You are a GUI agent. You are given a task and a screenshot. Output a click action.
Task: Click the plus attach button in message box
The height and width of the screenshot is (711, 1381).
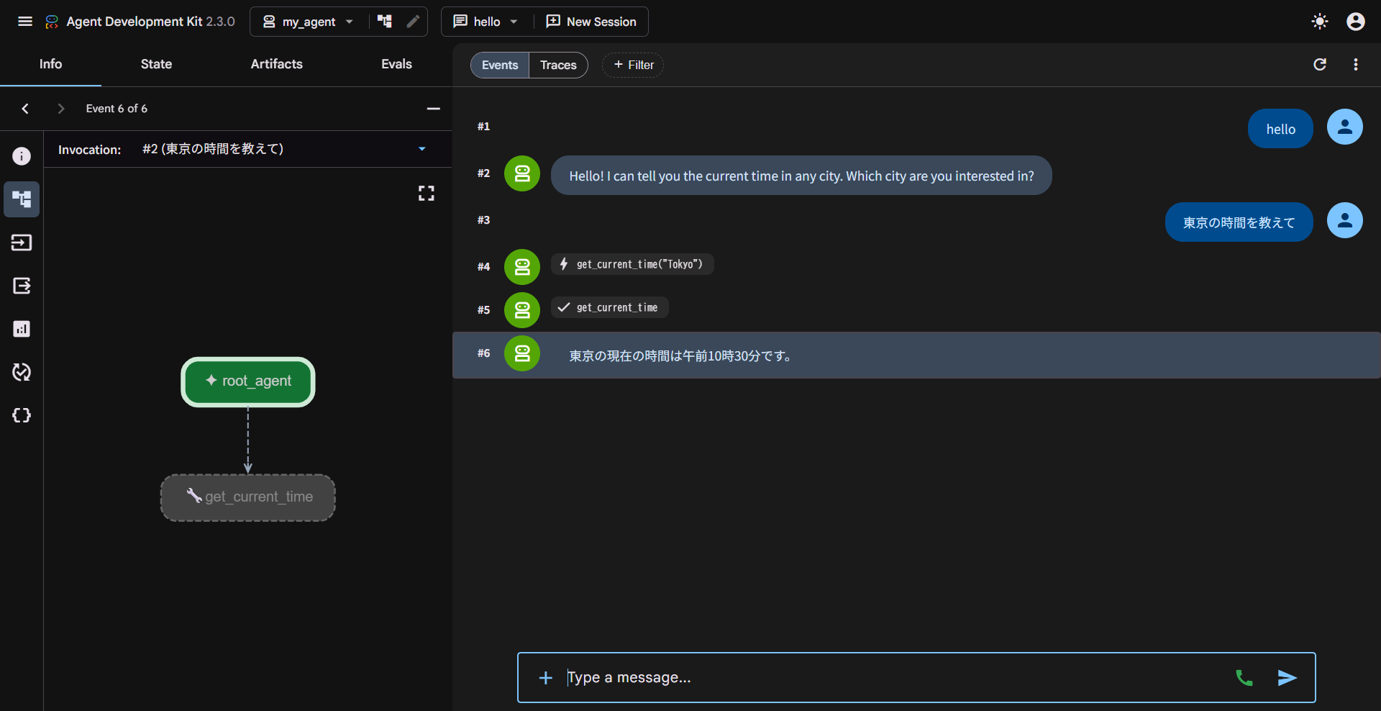pos(546,678)
